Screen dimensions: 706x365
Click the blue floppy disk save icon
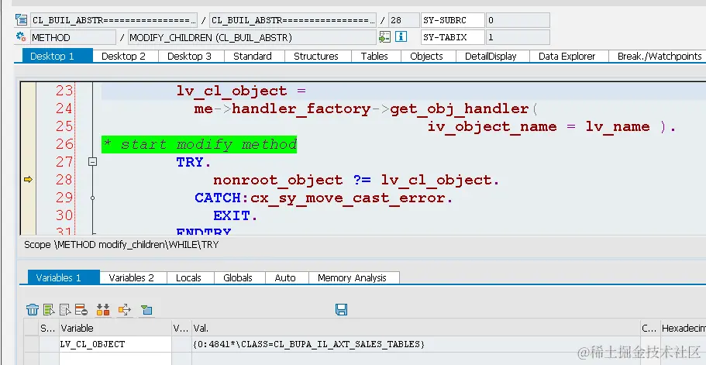pos(341,309)
